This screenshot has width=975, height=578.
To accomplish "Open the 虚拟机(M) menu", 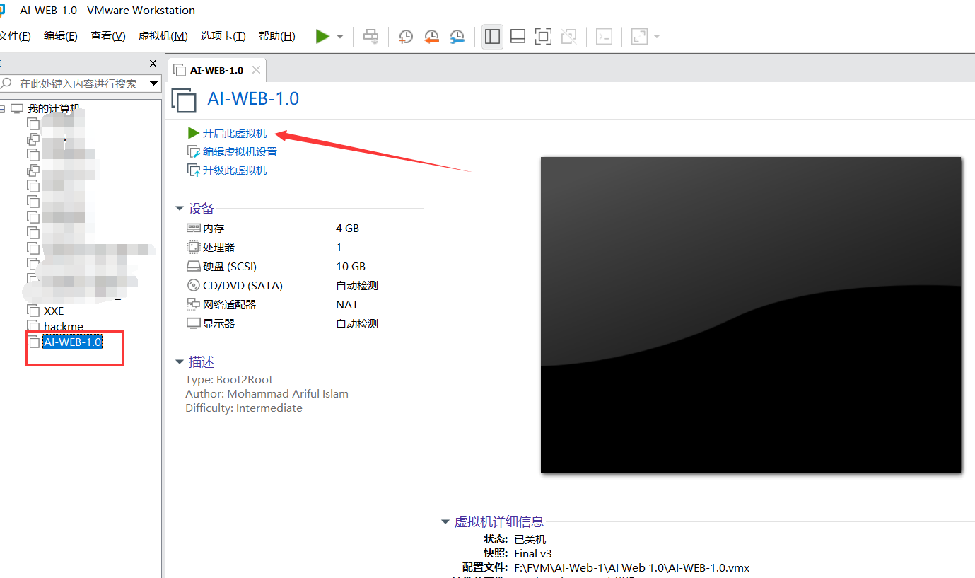I will [163, 36].
